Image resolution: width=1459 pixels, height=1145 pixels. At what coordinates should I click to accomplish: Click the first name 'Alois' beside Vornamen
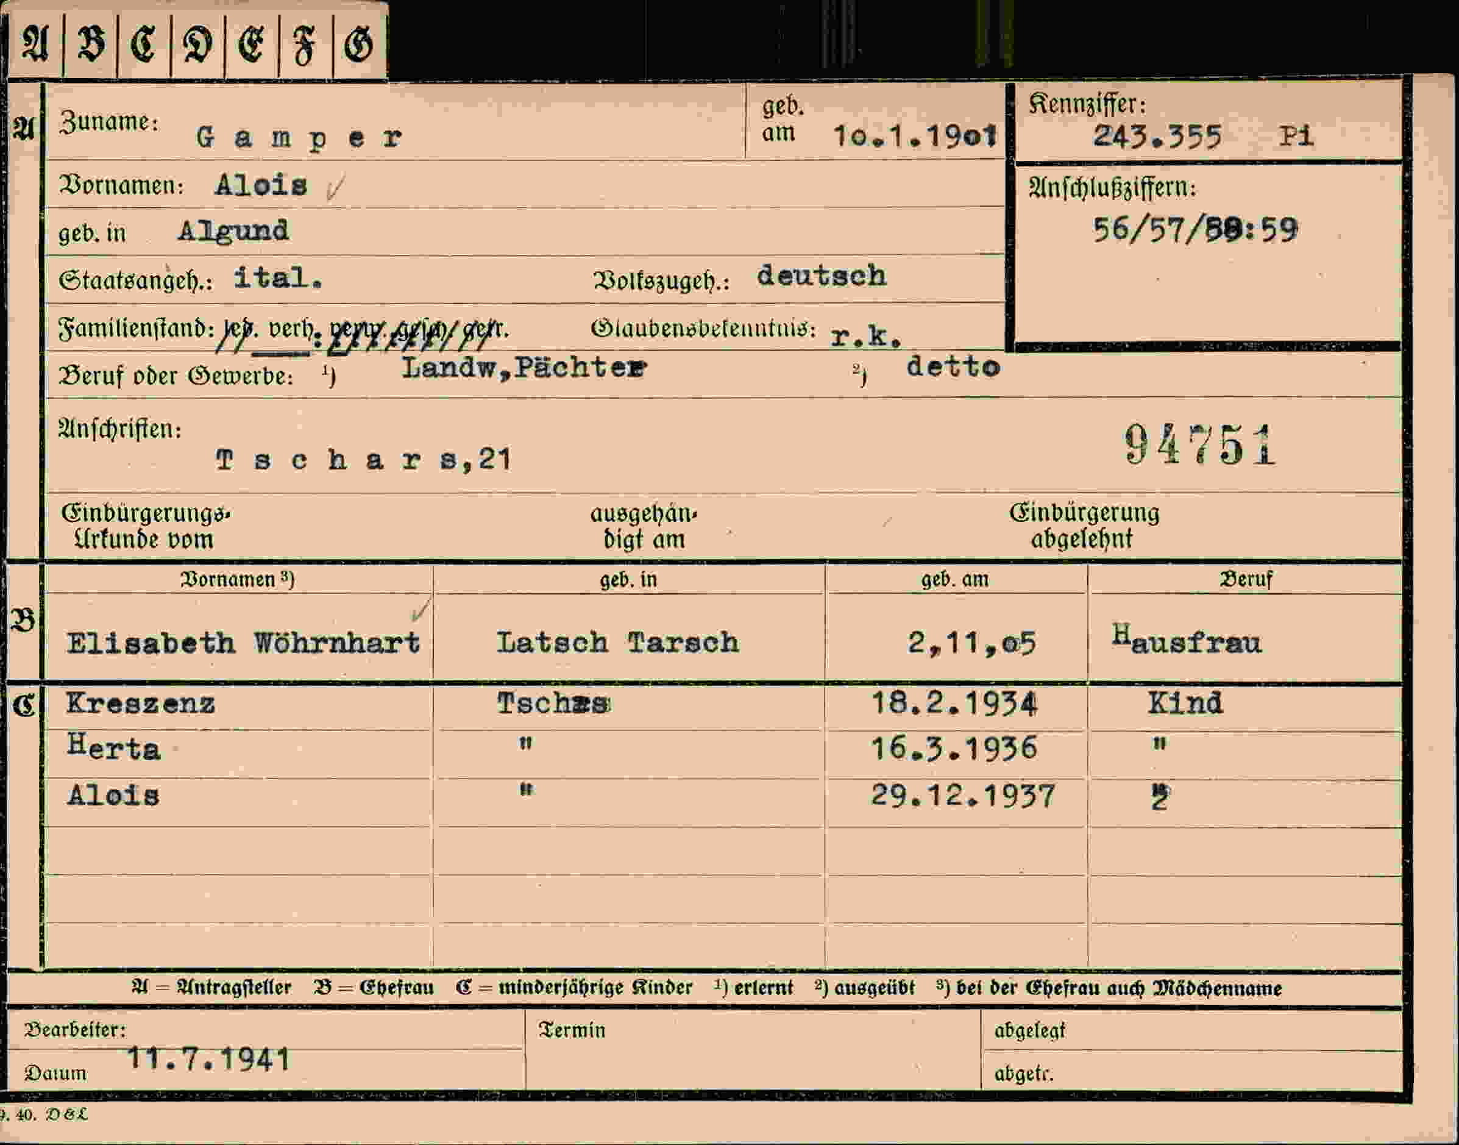pyautogui.click(x=261, y=185)
